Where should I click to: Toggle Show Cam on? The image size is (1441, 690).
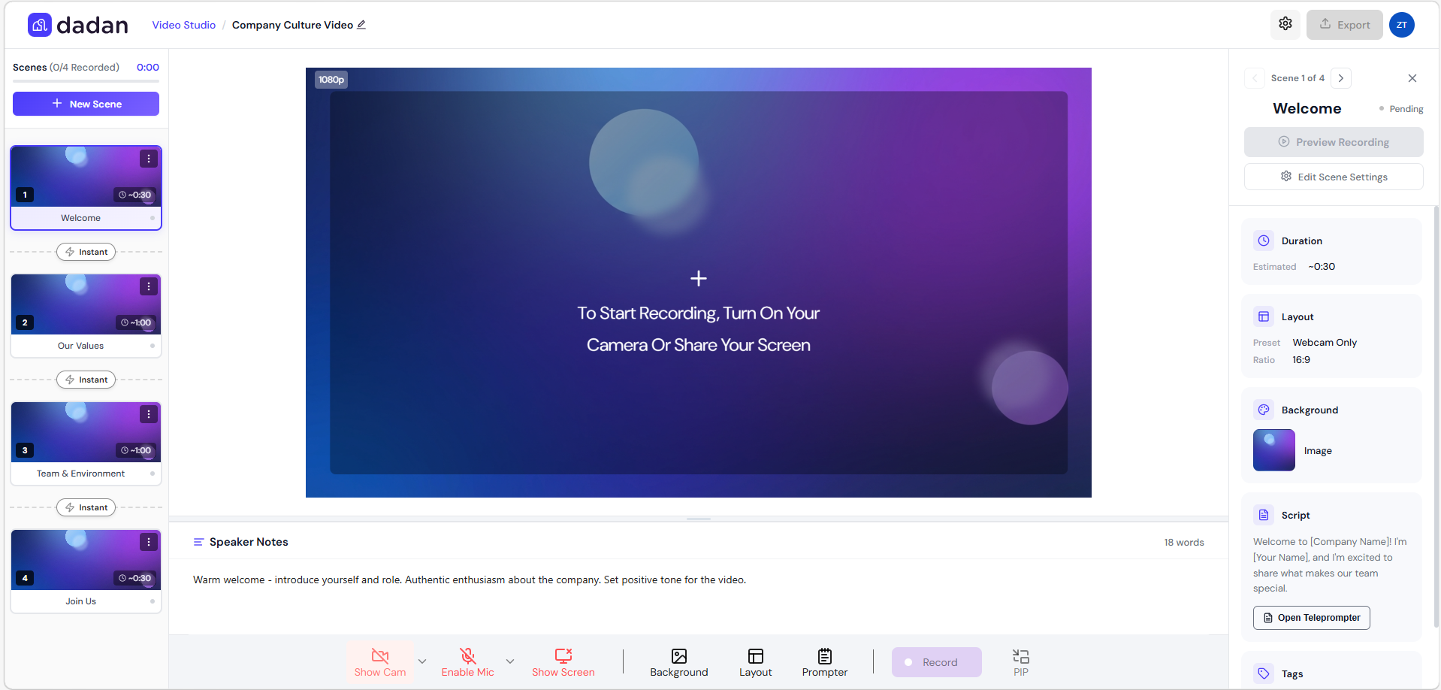point(380,662)
